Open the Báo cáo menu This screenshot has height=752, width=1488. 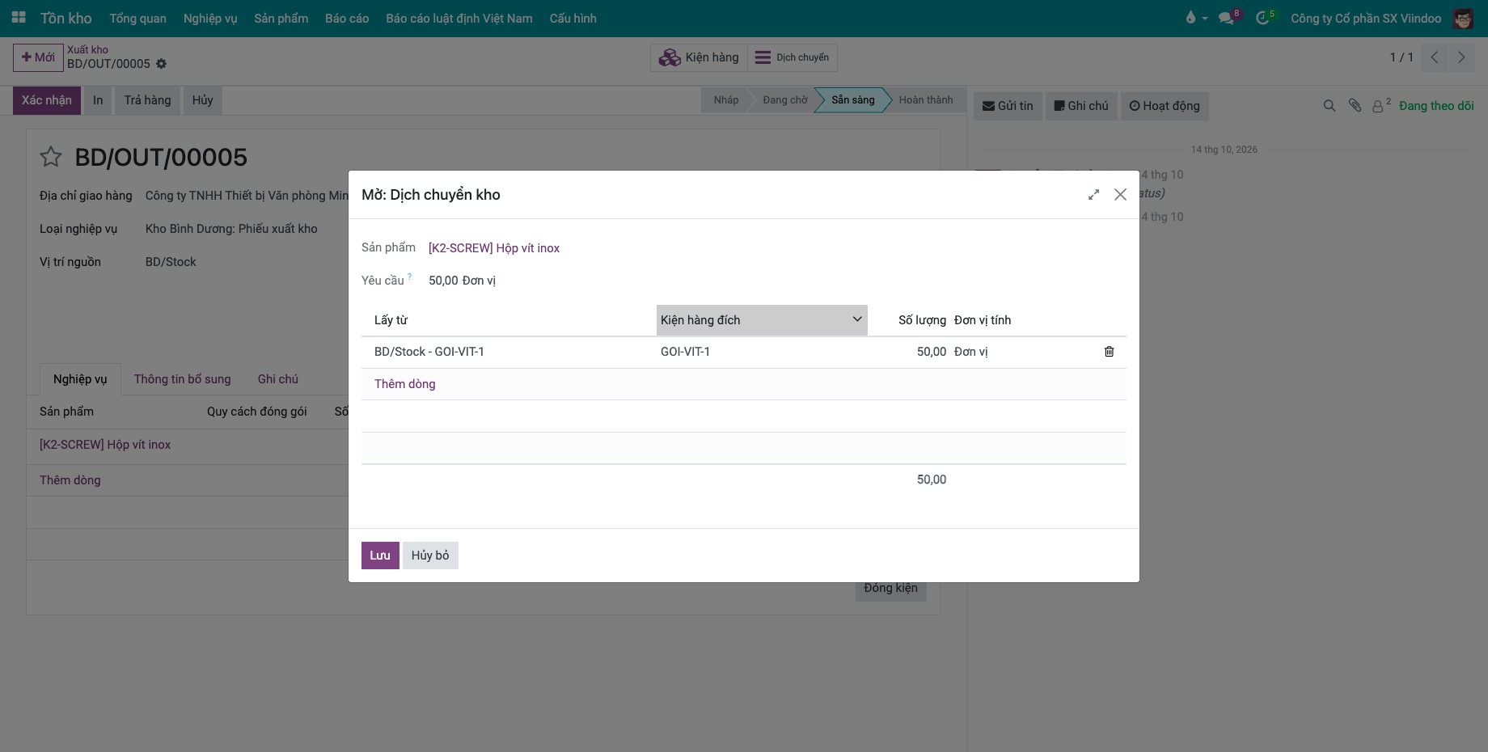coord(347,18)
